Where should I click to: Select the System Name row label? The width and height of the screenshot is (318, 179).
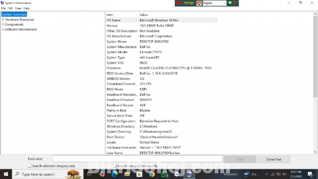point(117,41)
